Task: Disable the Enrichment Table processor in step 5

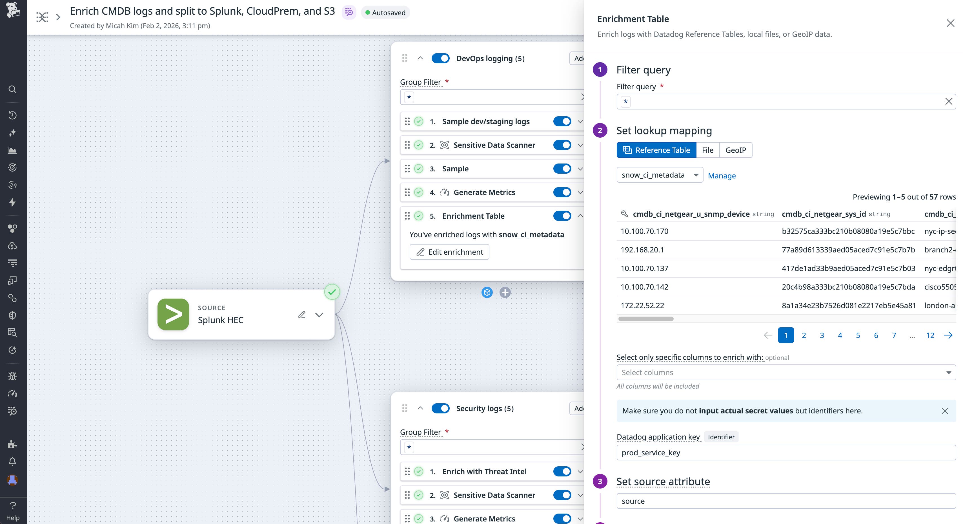Action: 562,216
